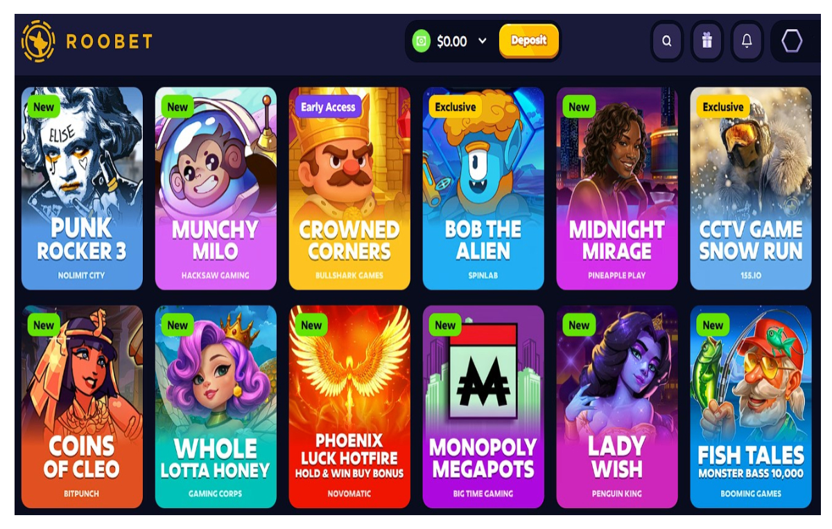
Task: Launch the Munchy Milo game tile
Action: (216, 188)
